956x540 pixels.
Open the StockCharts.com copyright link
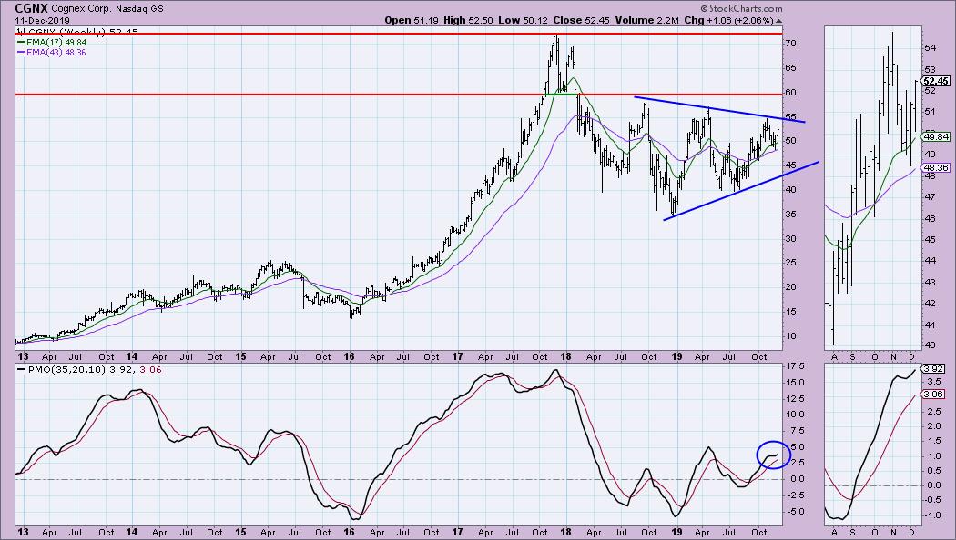(741, 8)
